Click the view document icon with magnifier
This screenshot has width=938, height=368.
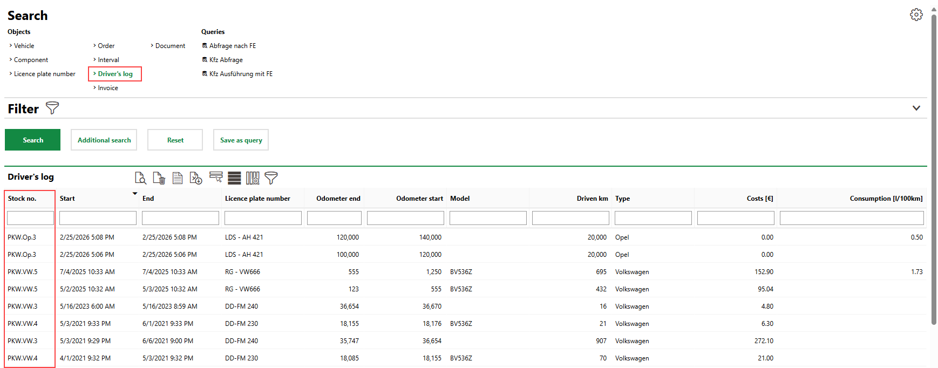(140, 178)
